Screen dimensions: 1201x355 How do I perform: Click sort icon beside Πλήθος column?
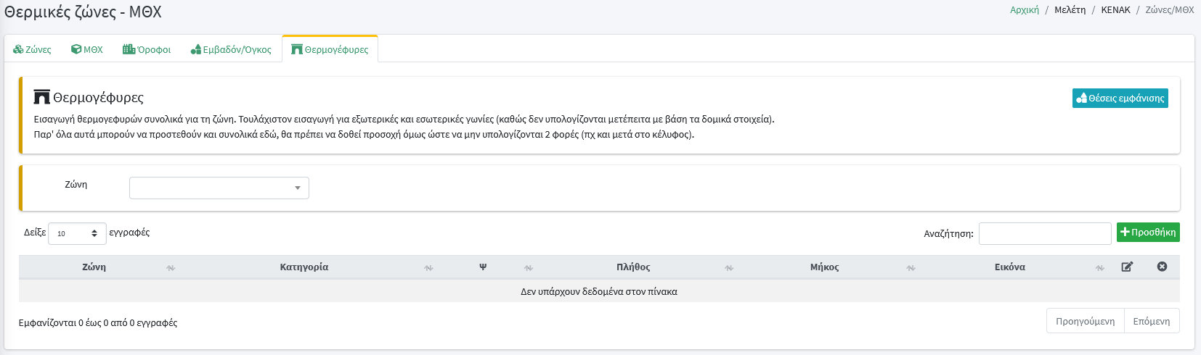tap(729, 268)
